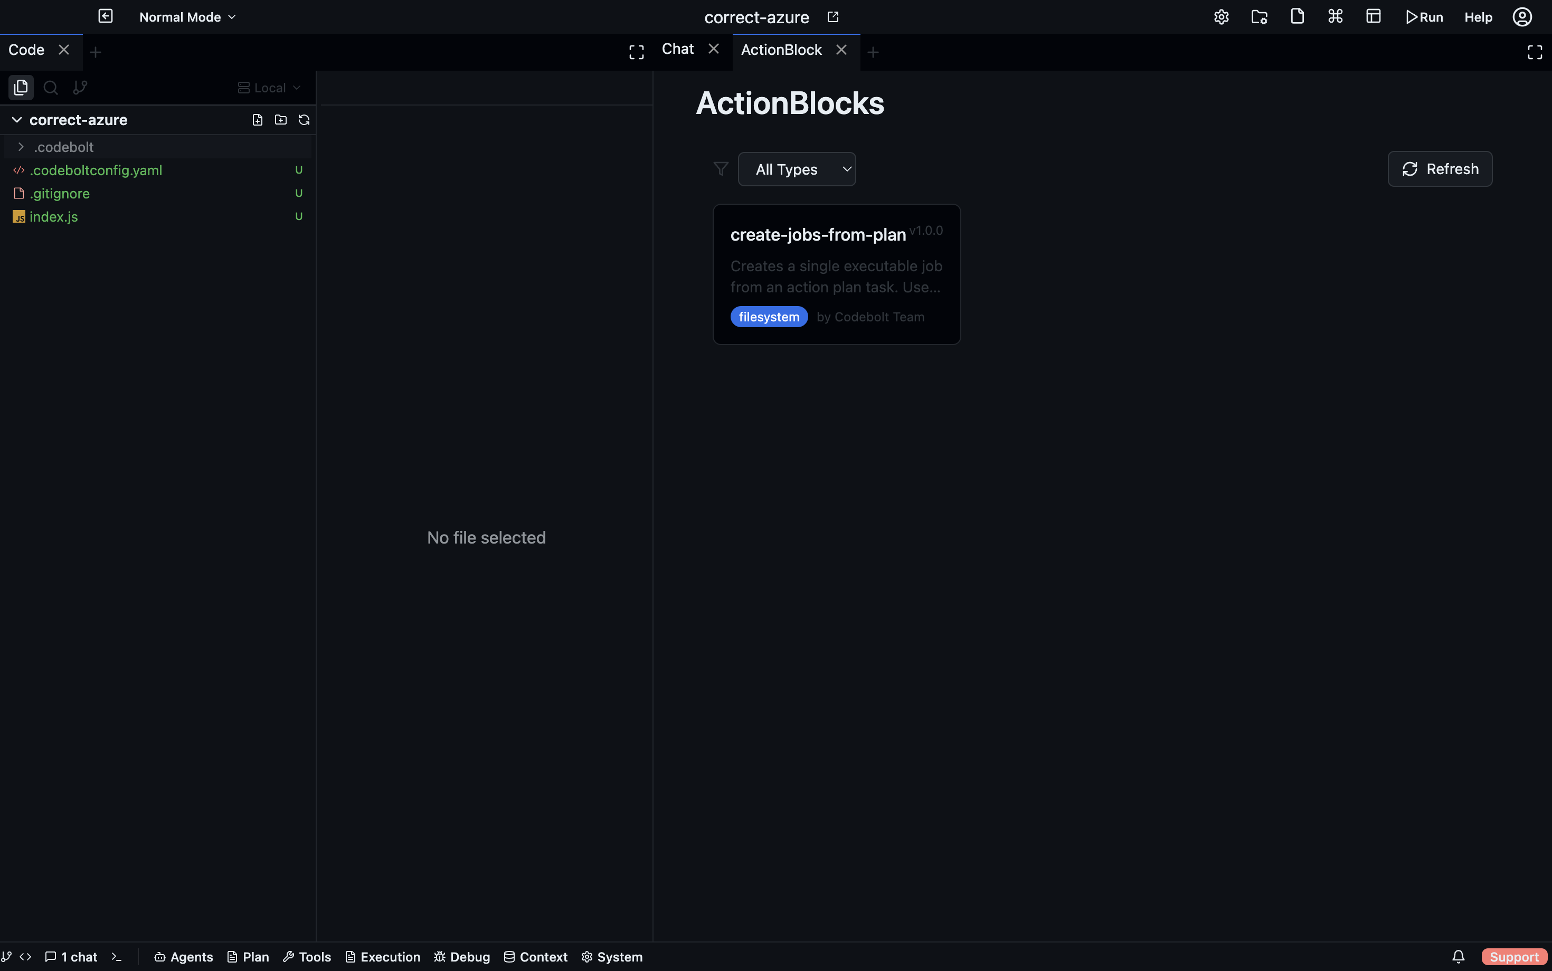Viewport: 1552px width, 971px height.
Task: Switch to the Code tab
Action: 26,50
